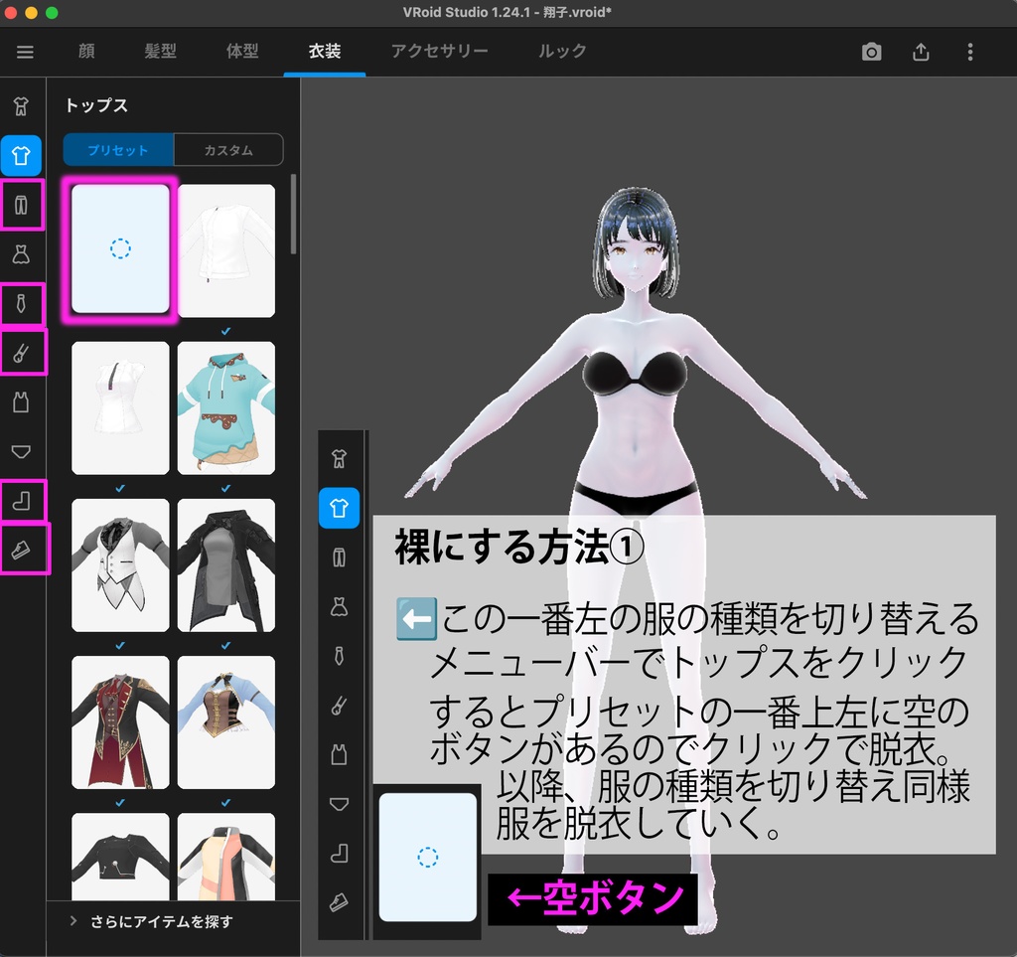Screen dimensions: 1017x957
Task: Open the hamburger menu
Action: pyautogui.click(x=25, y=52)
